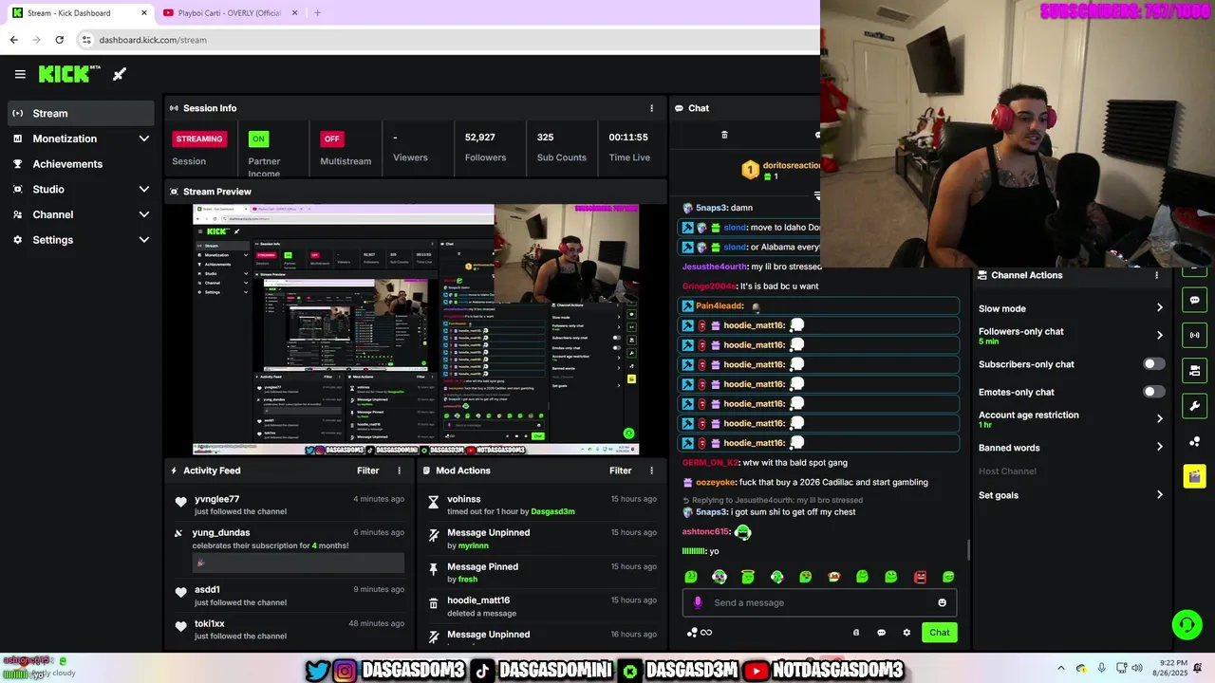Open Slow mode options
Image resolution: width=1215 pixels, height=683 pixels.
tap(1071, 308)
